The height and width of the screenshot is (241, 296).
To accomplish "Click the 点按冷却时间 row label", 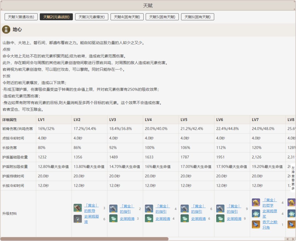I will coord(13,138).
